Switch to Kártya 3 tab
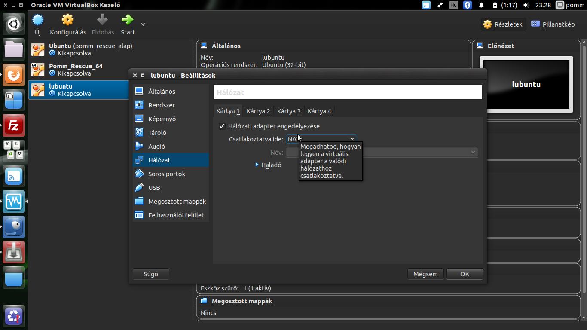 click(x=289, y=111)
